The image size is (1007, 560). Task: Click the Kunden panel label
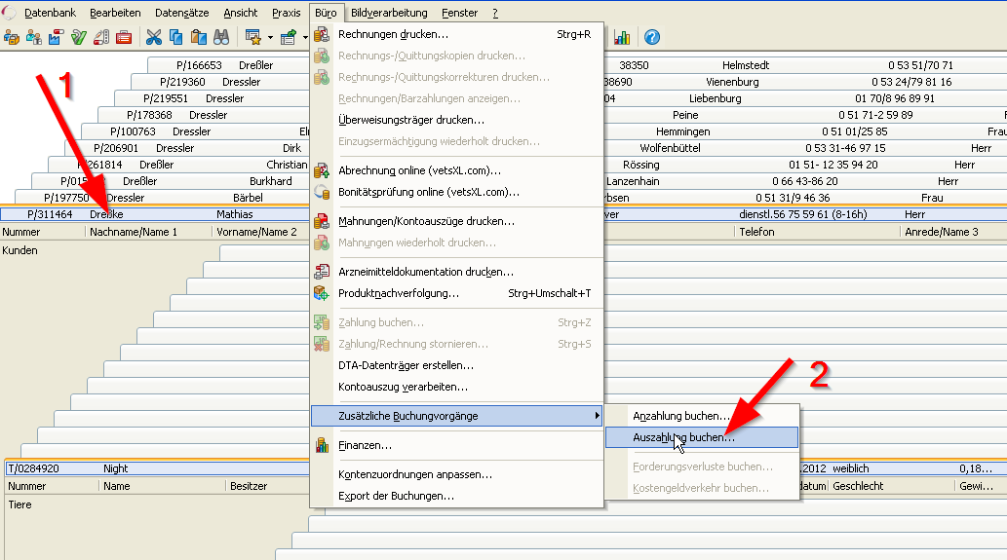19,251
